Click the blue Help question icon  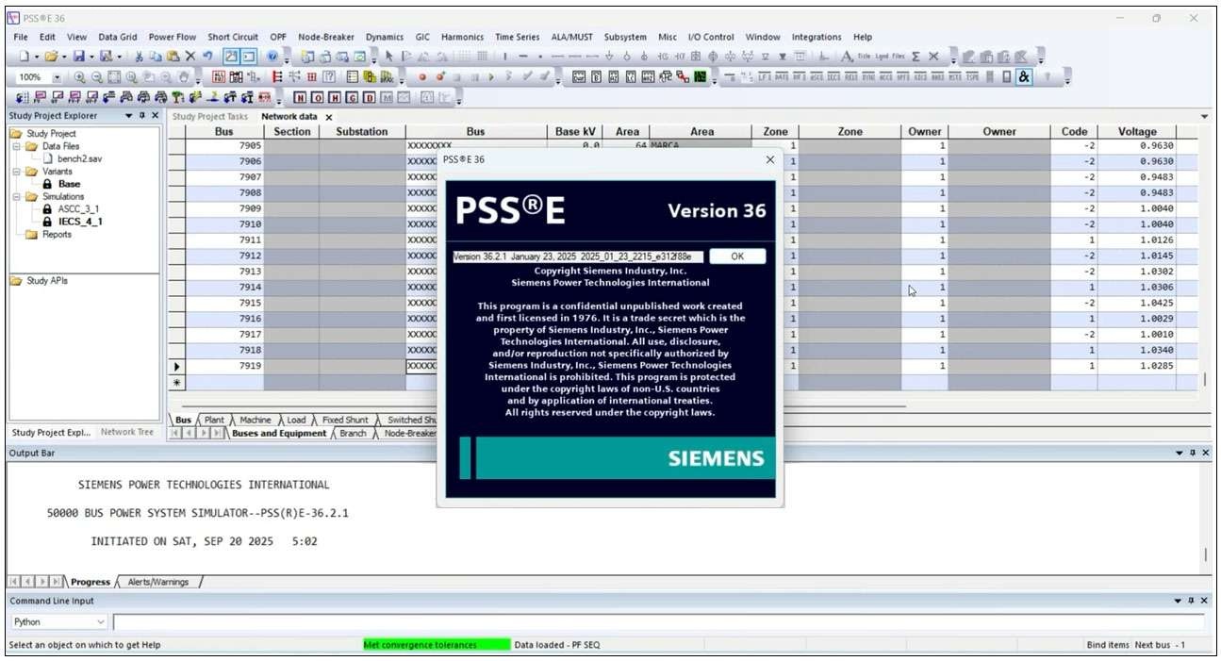(x=272, y=57)
